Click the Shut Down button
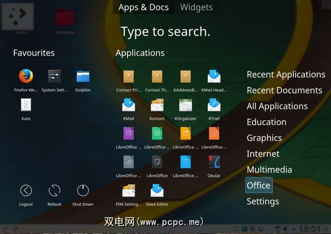This screenshot has height=234, width=331. pyautogui.click(x=83, y=191)
